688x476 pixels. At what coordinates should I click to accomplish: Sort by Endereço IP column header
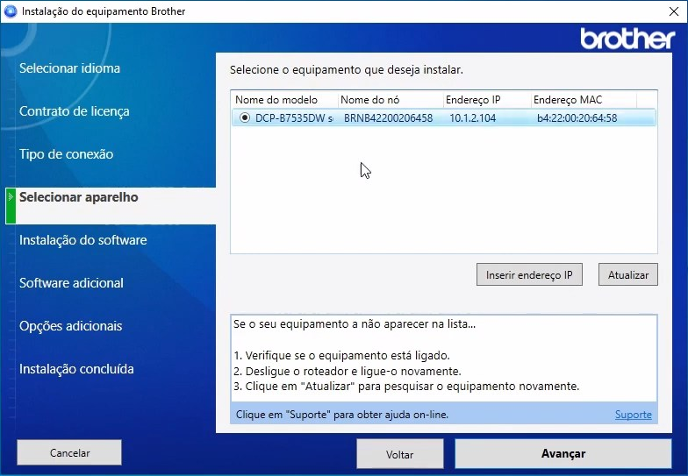487,100
